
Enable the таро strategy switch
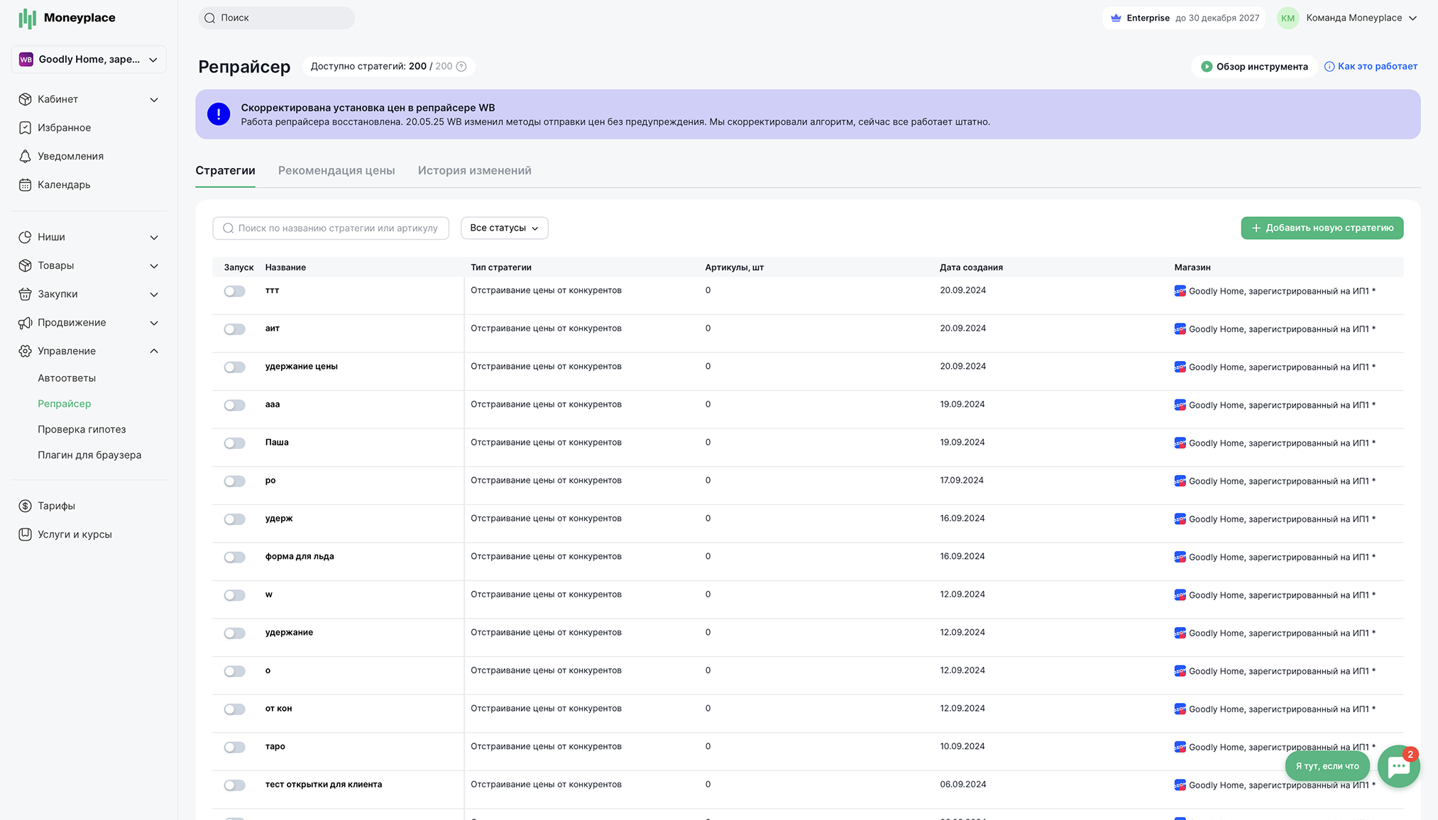[234, 747]
